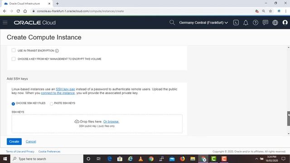Click the page vertical scrollbar thumb
The image size is (290, 163).
click(x=289, y=119)
